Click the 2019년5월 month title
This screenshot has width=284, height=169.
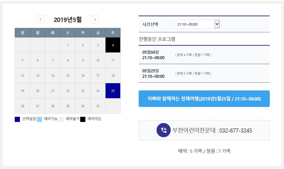point(68,20)
